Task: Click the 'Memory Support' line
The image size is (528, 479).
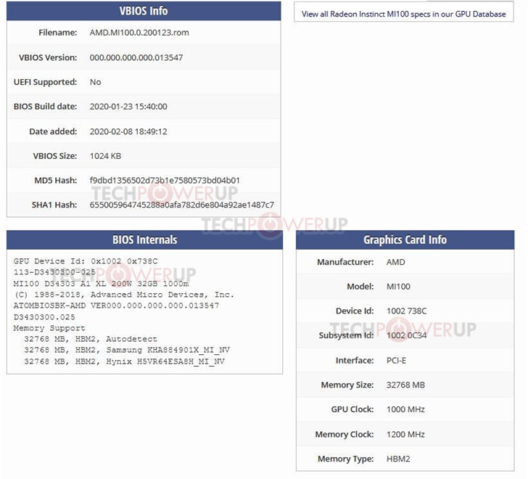Action: pyautogui.click(x=49, y=328)
